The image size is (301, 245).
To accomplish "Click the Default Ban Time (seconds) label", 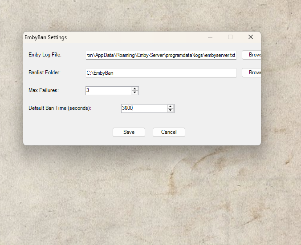I will (x=60, y=108).
